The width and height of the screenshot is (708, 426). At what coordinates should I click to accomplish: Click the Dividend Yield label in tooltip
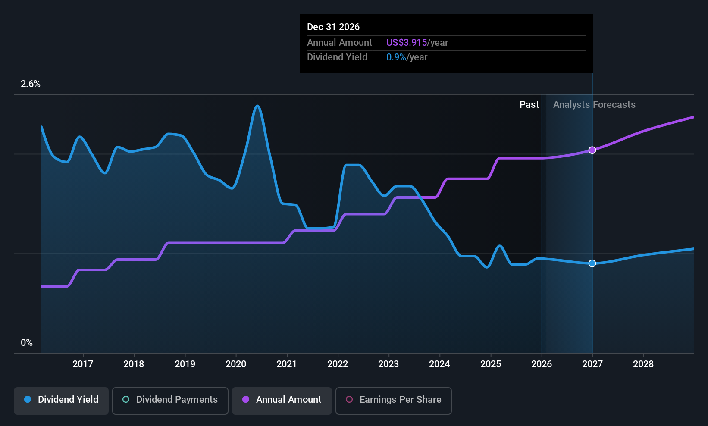[337, 57]
